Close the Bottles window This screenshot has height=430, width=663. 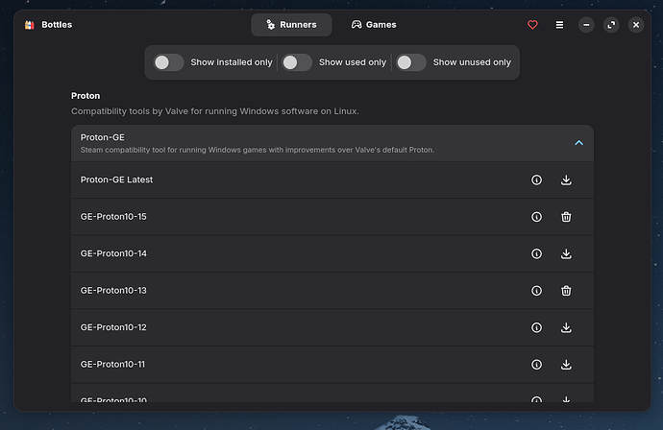tap(635, 25)
